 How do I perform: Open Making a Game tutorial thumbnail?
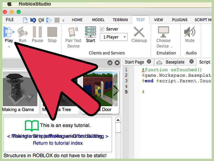[x=20, y=89]
